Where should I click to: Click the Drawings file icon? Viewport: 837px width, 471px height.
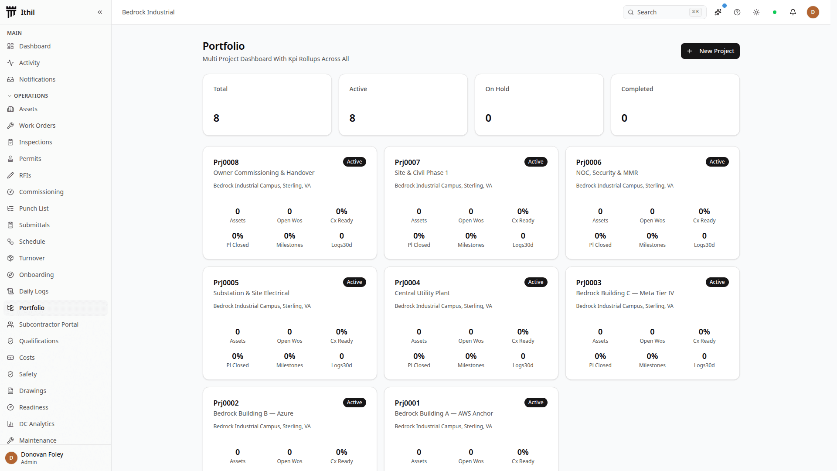tap(10, 391)
